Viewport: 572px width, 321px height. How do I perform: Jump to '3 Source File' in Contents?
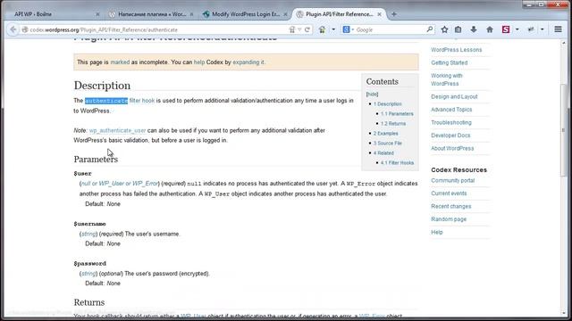click(387, 143)
